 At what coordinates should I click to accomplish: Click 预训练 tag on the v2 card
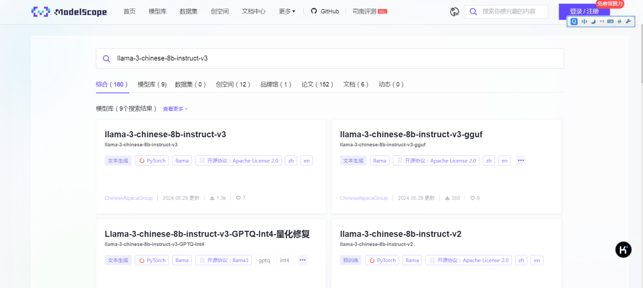pos(351,260)
